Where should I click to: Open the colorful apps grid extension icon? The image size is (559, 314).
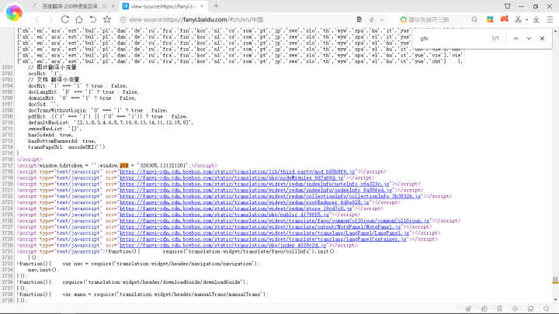click(x=490, y=19)
